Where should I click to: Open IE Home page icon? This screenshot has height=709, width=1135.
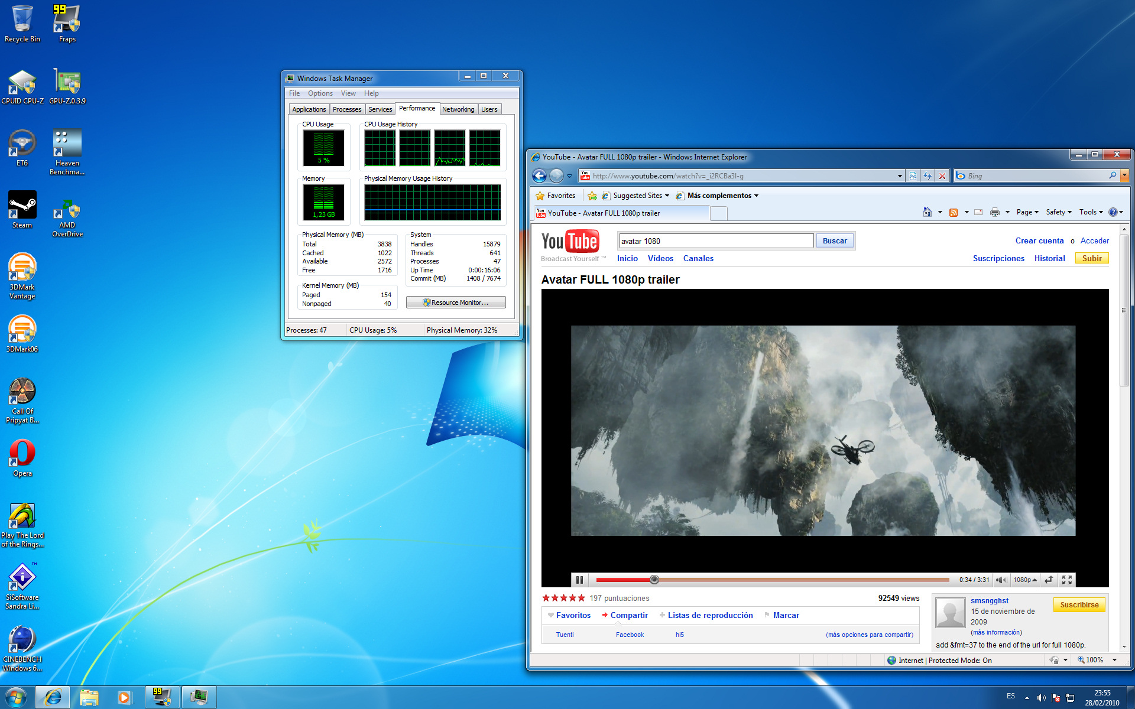click(x=927, y=212)
